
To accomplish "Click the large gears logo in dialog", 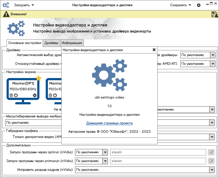I will tap(109, 75).
